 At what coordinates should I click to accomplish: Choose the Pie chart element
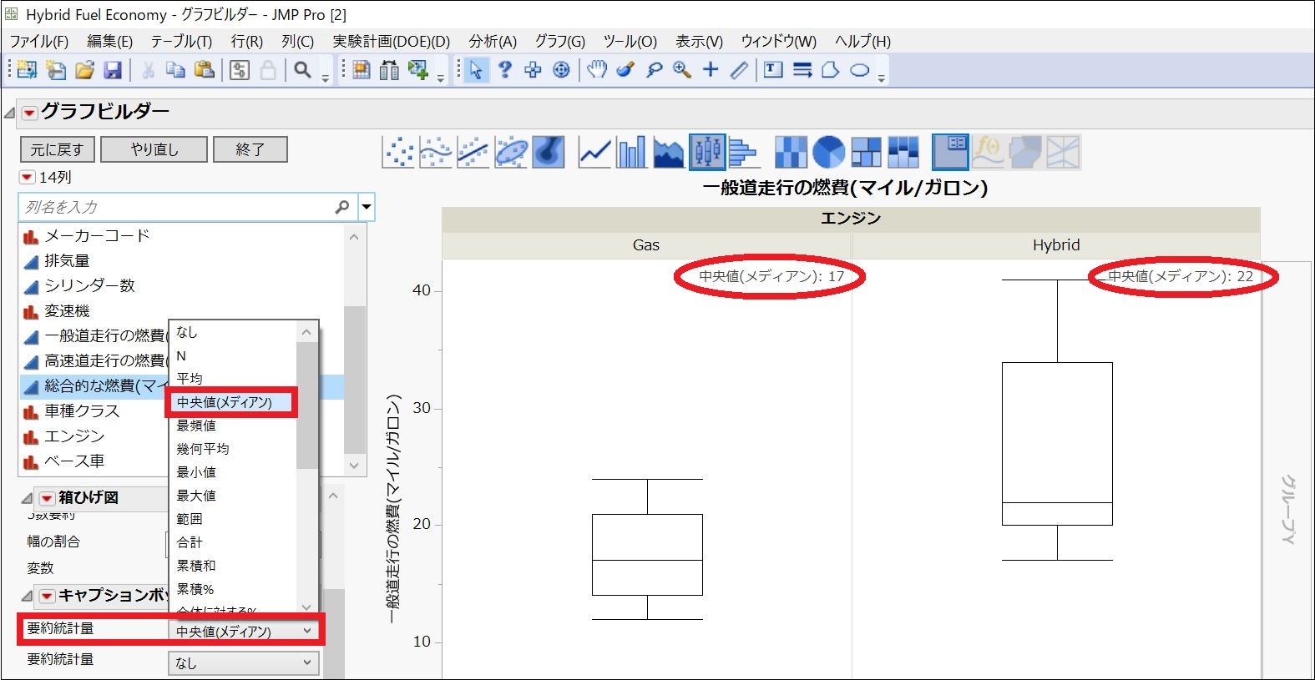(x=828, y=152)
